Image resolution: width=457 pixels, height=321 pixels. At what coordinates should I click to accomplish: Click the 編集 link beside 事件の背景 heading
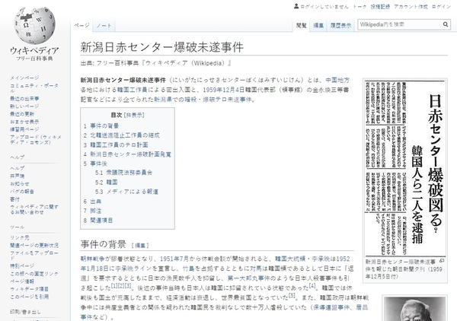[140, 246]
